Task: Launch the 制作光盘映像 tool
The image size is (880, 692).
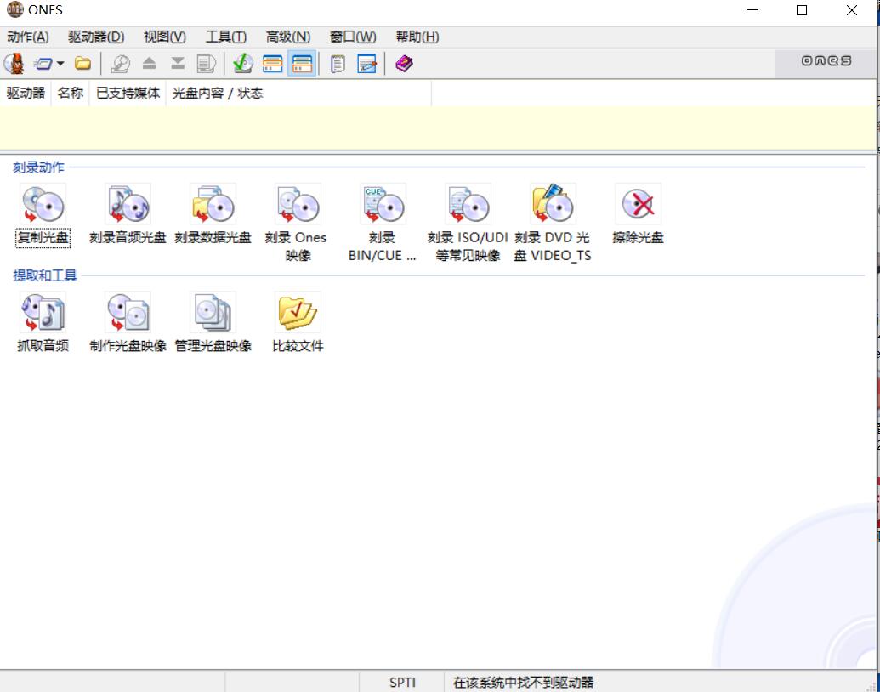Action: point(128,323)
